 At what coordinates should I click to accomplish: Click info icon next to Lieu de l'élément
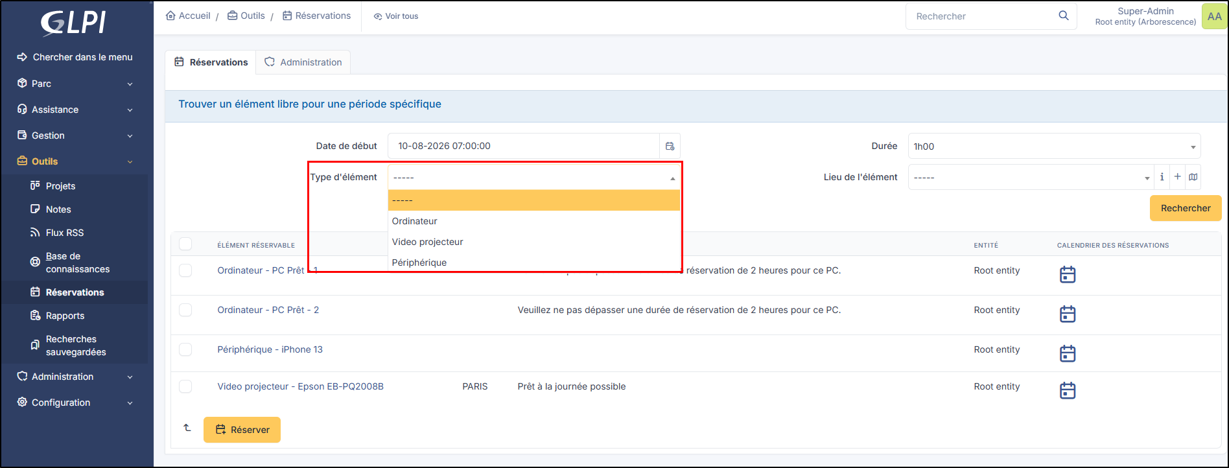(x=1162, y=177)
